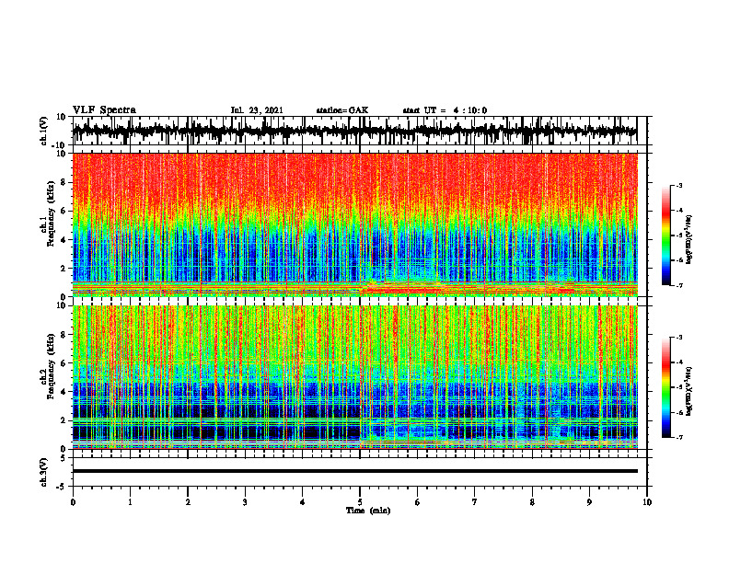Click the time axis tick label "9"
This screenshot has width=729, height=563.
coord(589,501)
